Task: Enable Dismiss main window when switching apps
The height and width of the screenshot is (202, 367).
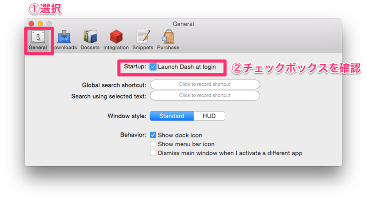Action: tap(153, 153)
